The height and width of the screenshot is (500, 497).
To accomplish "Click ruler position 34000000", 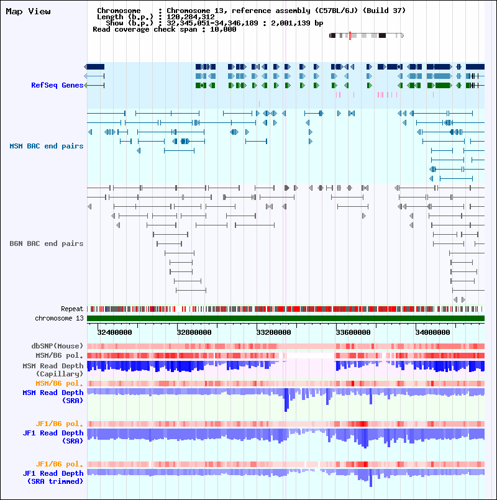I will pos(432,332).
